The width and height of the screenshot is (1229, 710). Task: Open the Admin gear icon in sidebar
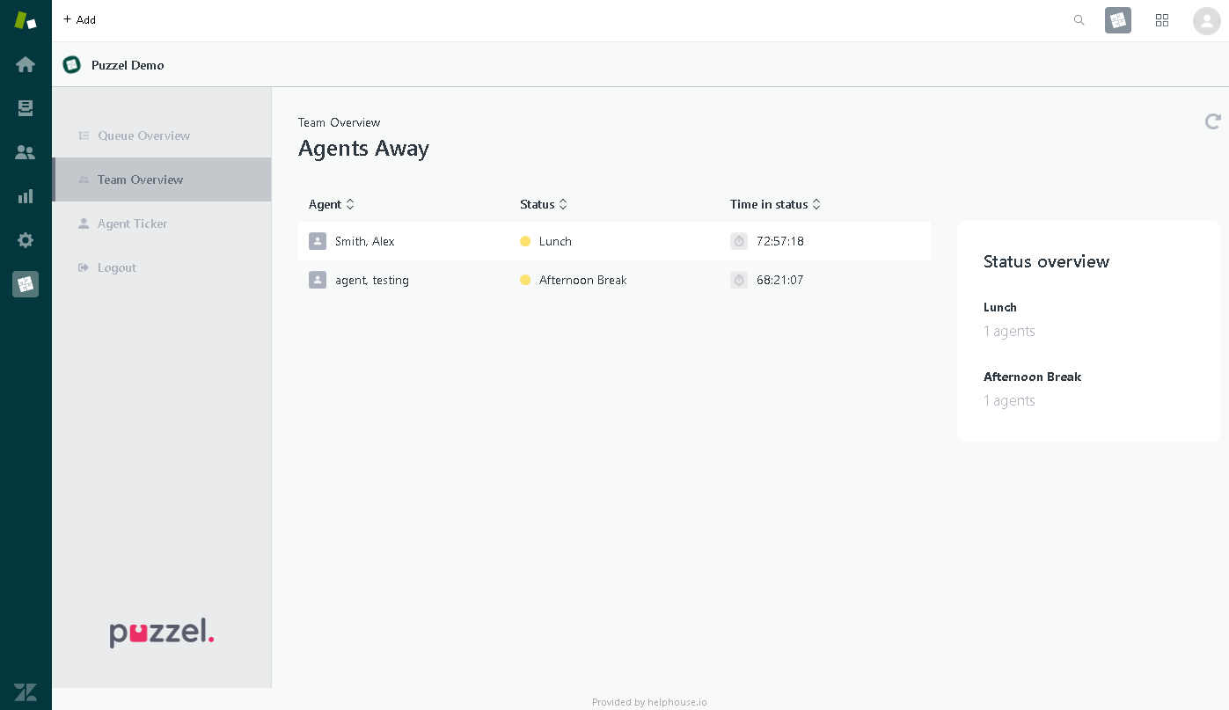tap(26, 240)
